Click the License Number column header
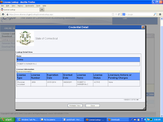163x122 pixels. pyautogui.click(x=38, y=76)
